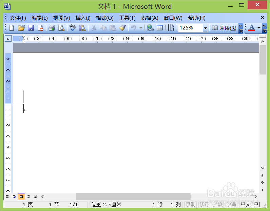The width and height of the screenshot is (270, 211).
Task: Expand Formatting toolbar options chevron
Action: coord(265,28)
